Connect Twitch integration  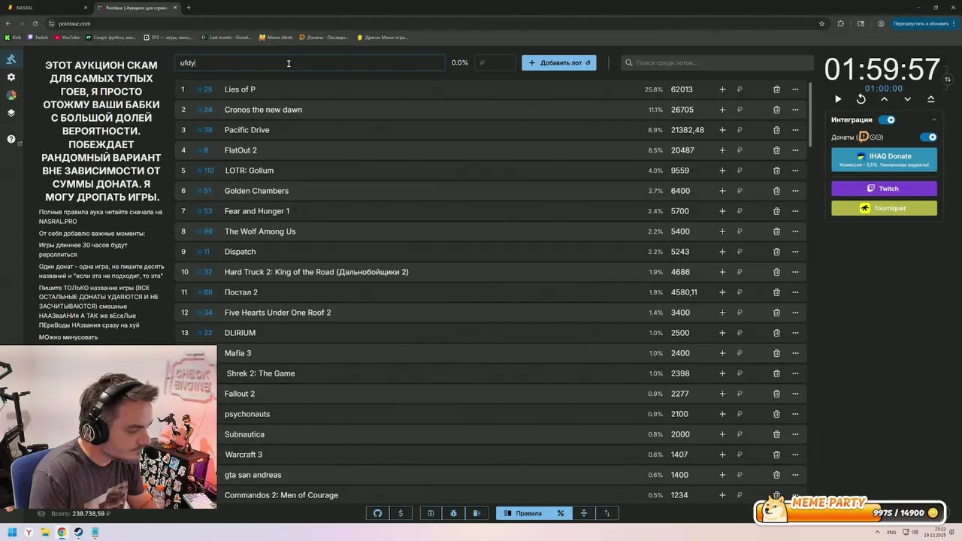(x=884, y=189)
